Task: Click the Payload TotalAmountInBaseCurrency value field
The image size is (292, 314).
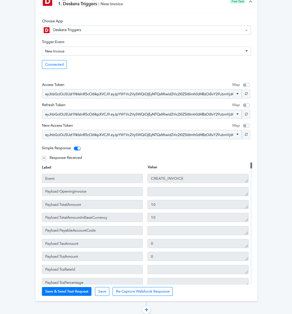Action: 198,218
